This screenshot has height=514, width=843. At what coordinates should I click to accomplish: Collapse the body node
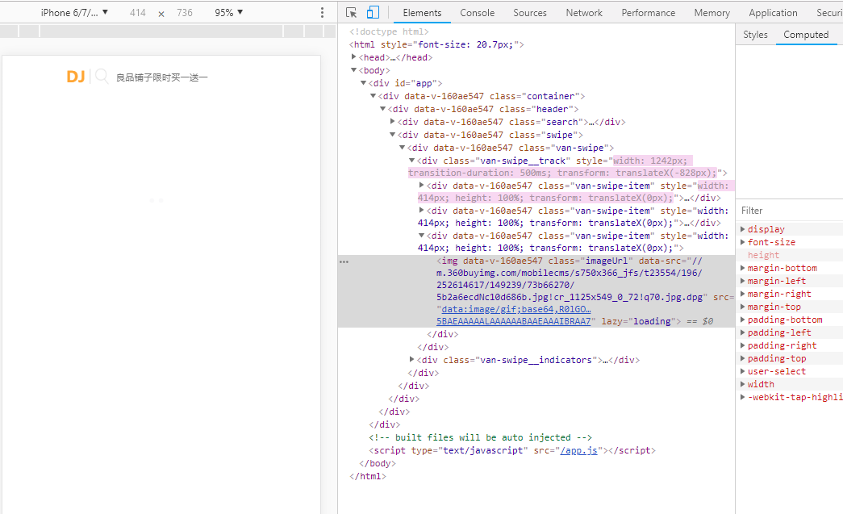click(354, 70)
